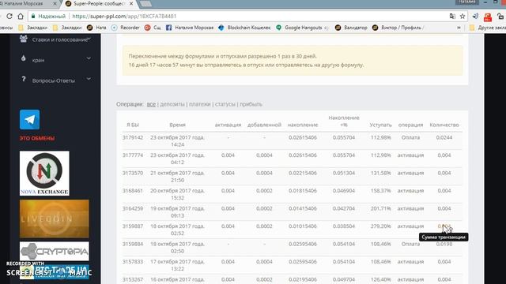Image resolution: width=506 pixels, height=284 pixels.
Task: Close the Super-People browser tab
Action: [x=131, y=3]
